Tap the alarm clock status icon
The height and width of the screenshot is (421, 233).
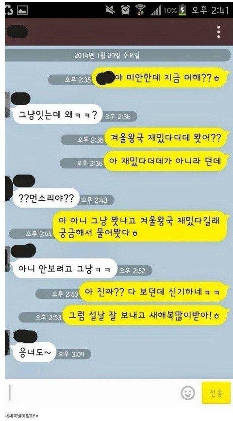pyautogui.click(x=125, y=10)
